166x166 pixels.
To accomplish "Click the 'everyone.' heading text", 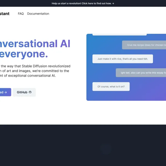I will click(x=24, y=54).
